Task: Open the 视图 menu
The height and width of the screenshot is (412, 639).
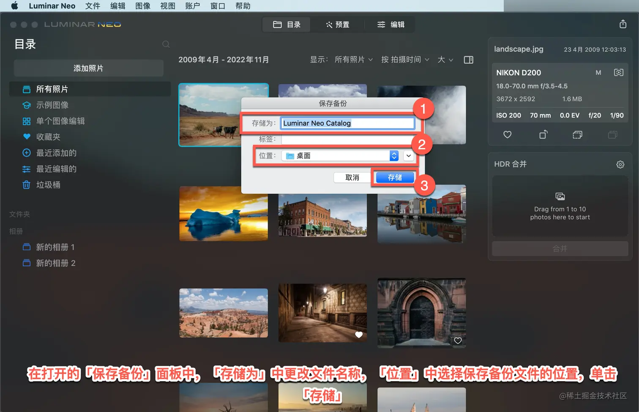Action: (168, 6)
